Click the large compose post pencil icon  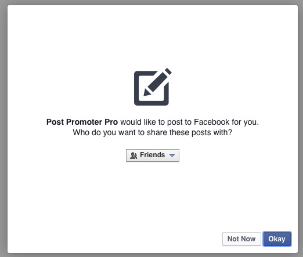(x=153, y=87)
